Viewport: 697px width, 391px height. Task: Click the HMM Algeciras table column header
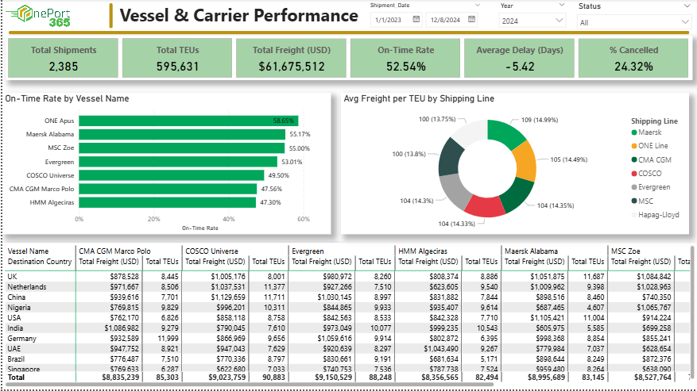(x=423, y=251)
